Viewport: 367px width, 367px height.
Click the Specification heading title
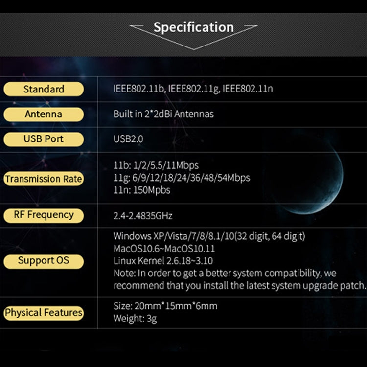point(193,27)
